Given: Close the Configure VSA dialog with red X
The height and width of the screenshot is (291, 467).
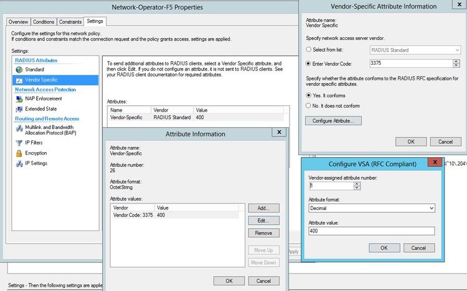Looking at the screenshot, I should click(x=435, y=162).
